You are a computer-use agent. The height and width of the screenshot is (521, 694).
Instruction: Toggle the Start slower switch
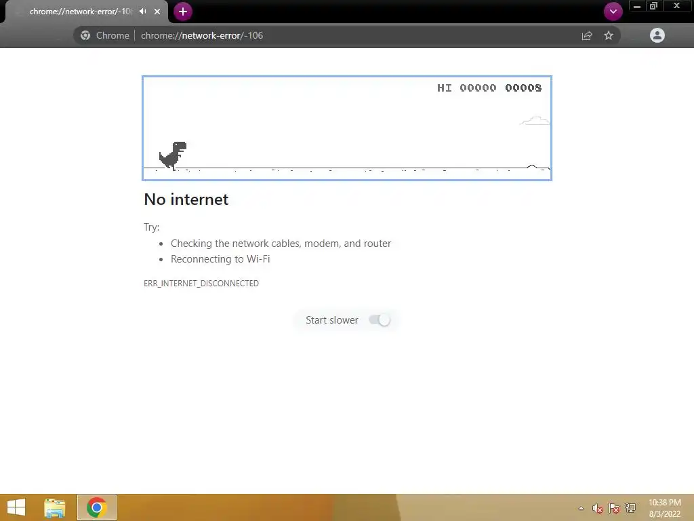click(x=380, y=320)
